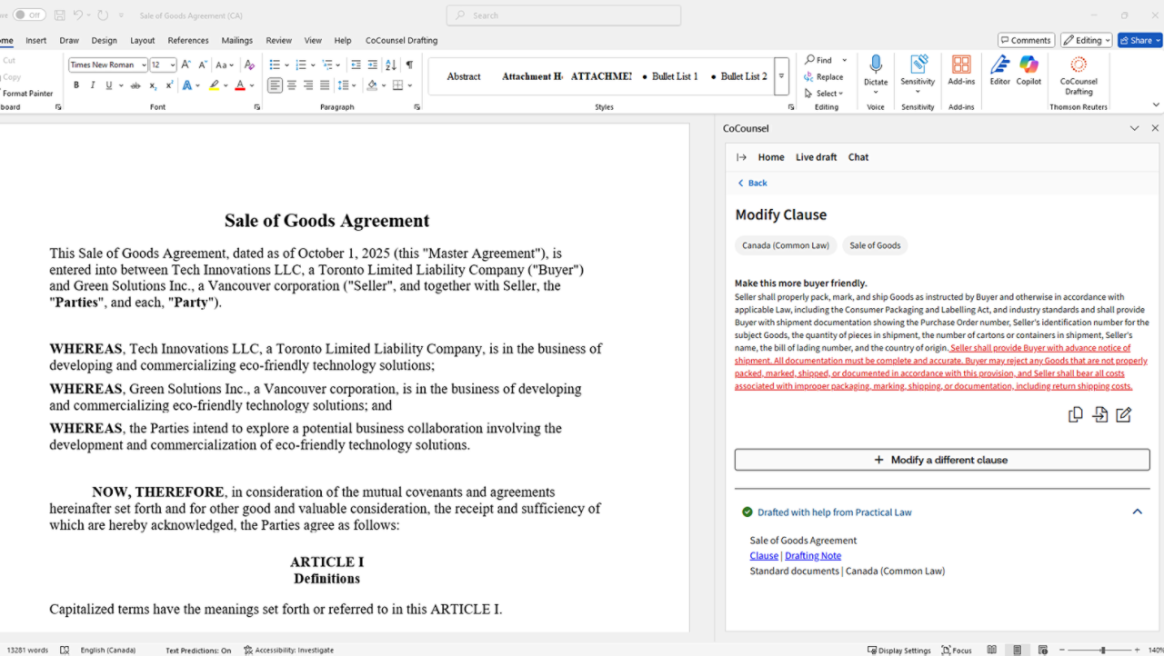Show paragraph marks pilcrow icon

[409, 65]
